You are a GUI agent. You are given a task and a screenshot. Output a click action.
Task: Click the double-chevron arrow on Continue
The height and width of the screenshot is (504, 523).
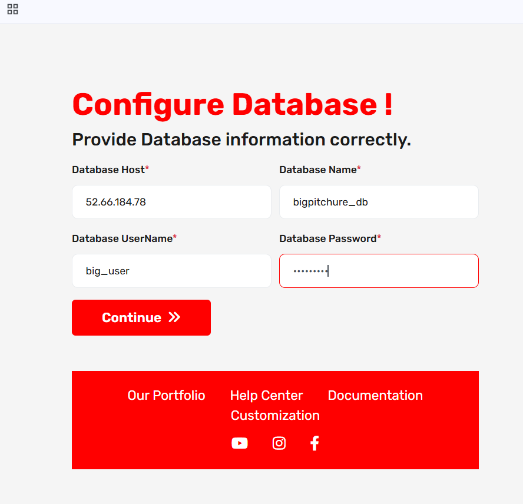[174, 317]
